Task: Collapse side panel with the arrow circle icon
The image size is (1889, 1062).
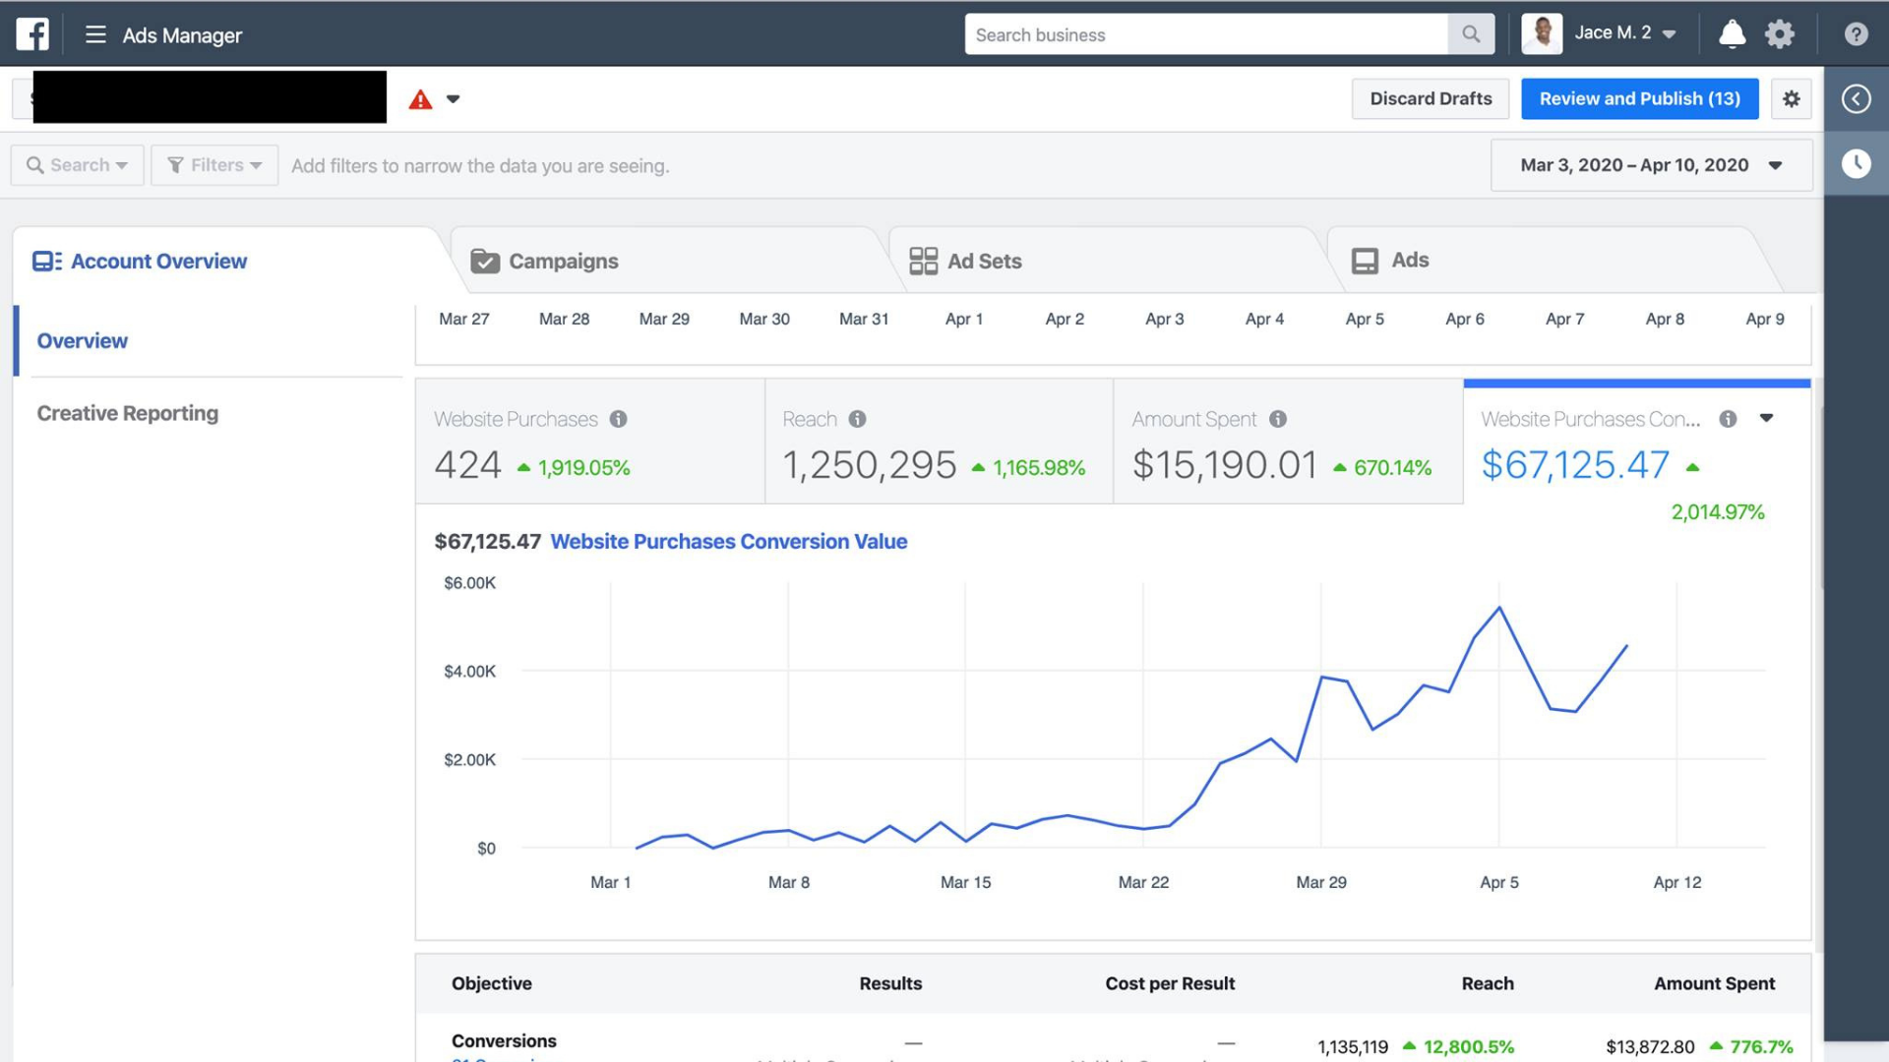Action: pyautogui.click(x=1856, y=98)
